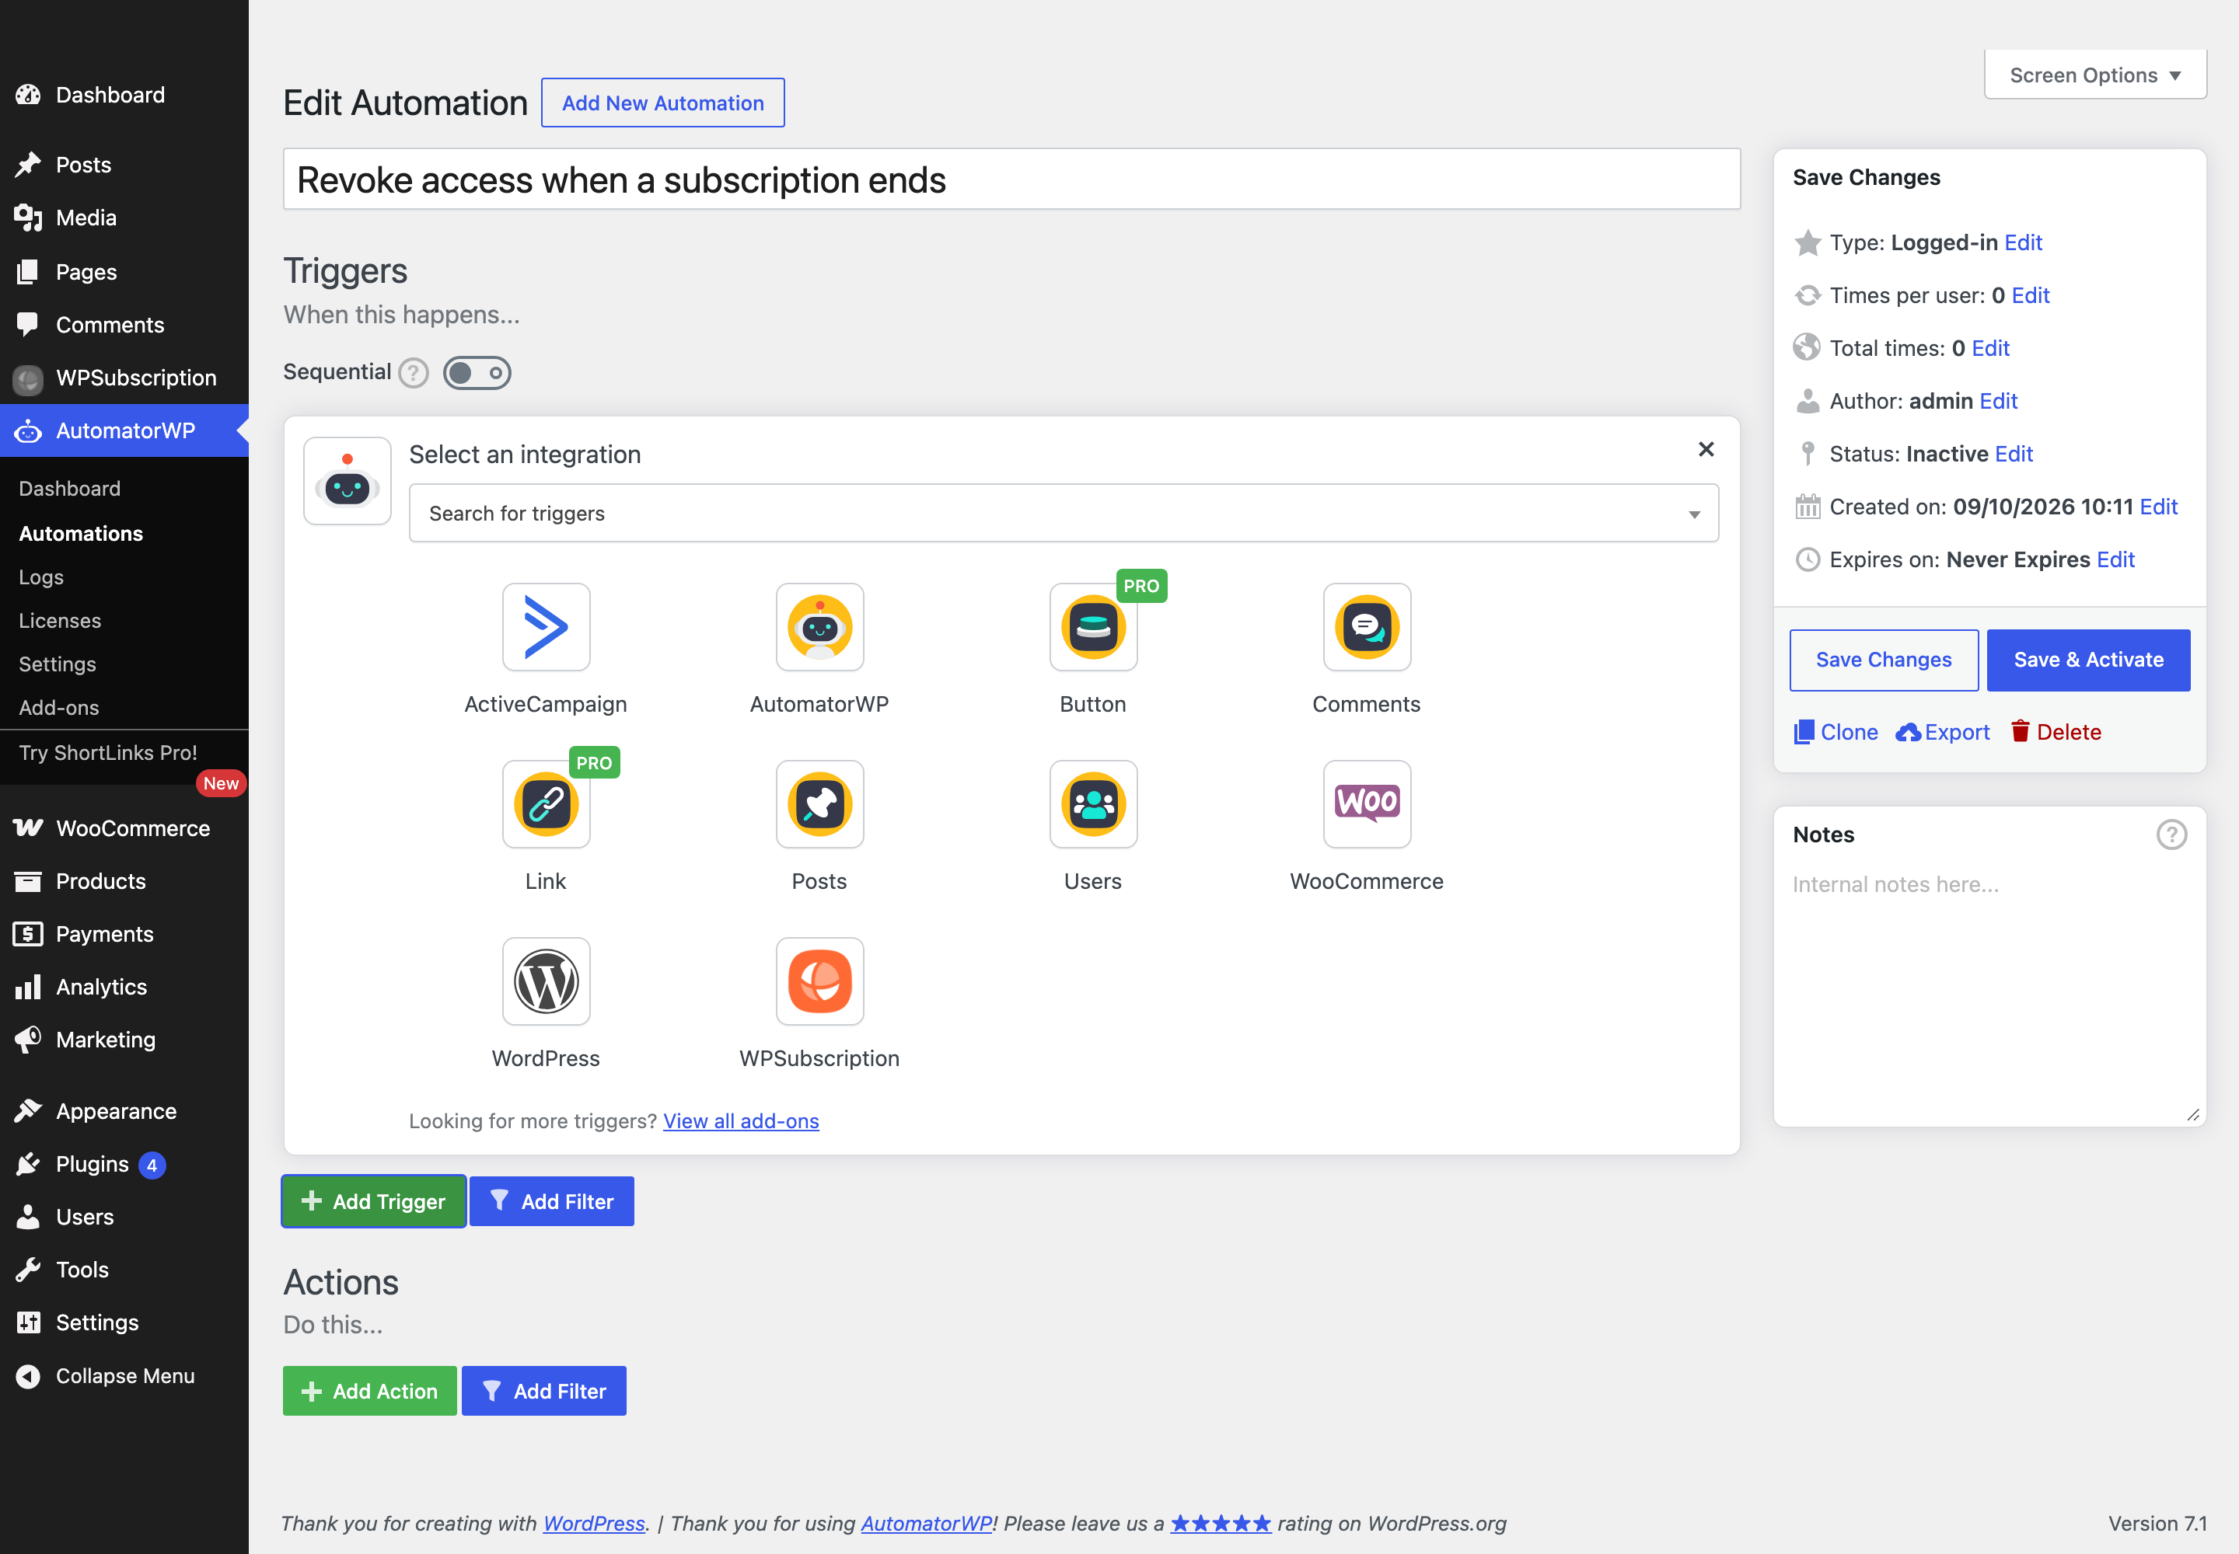Open AutomatorWP link in footer
This screenshot has height=1554, width=2239.
(x=926, y=1523)
